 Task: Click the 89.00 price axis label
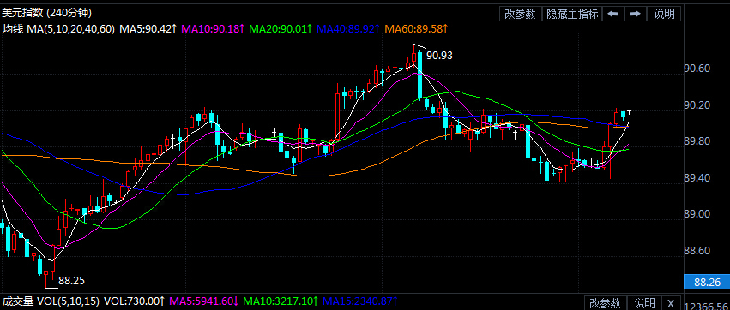697,214
